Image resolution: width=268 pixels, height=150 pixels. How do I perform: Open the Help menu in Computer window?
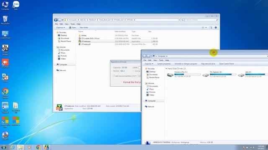click(167, 60)
